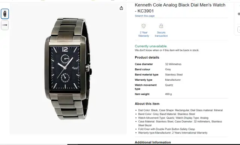Click the Fold Over Safety Clasp bullet text
Image resolution: width=240 pixels, height=145 pixels.
coord(166,129)
